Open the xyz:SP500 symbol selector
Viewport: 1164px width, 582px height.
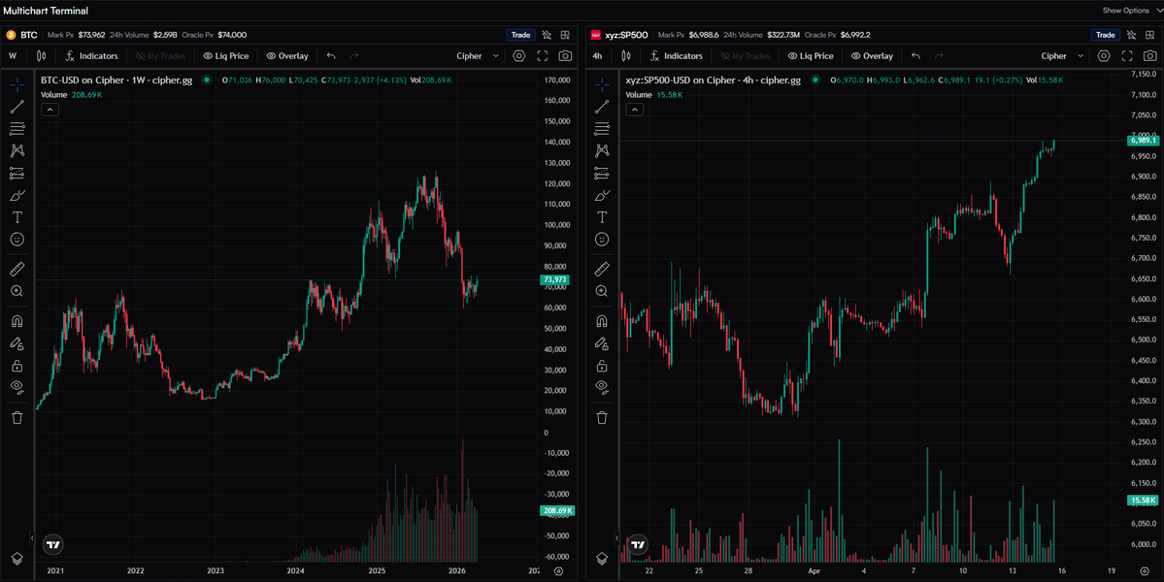(619, 35)
